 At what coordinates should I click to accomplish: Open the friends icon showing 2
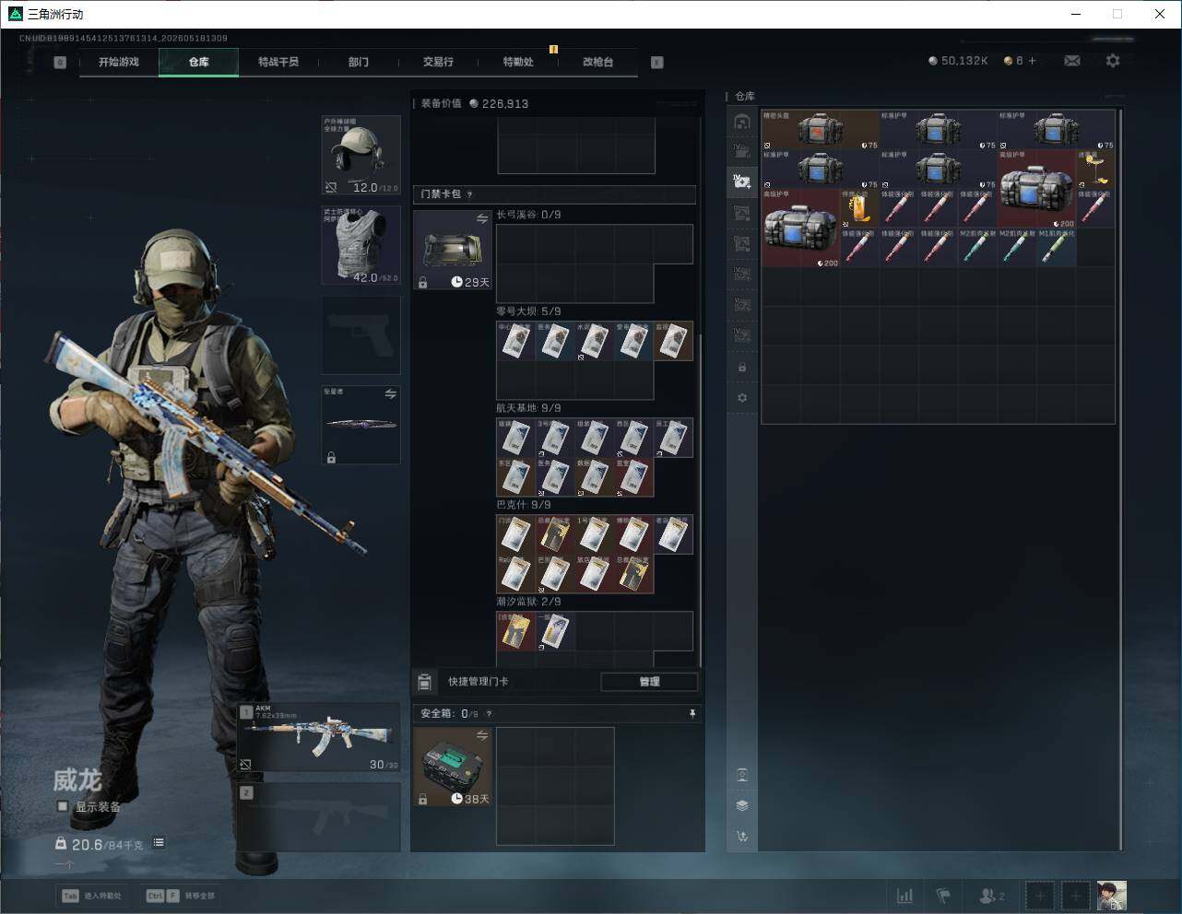tap(992, 896)
